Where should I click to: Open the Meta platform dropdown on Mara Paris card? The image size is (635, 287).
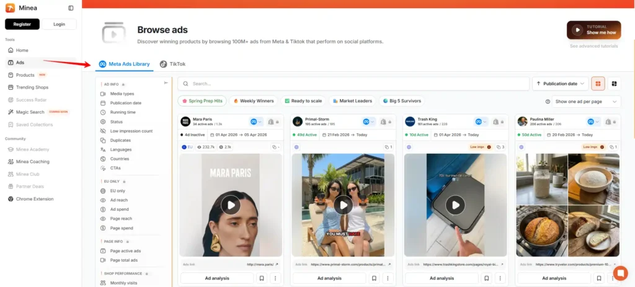pos(256,121)
